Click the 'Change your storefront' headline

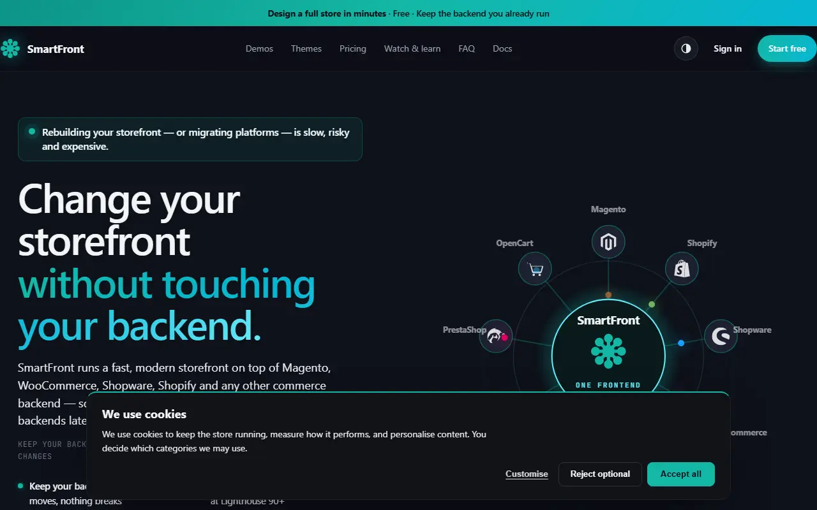pyautogui.click(x=129, y=219)
